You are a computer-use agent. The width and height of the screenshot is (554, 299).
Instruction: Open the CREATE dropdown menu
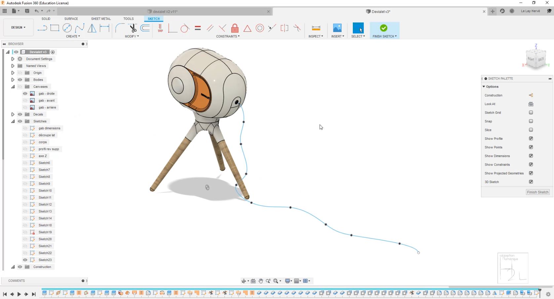(x=73, y=36)
